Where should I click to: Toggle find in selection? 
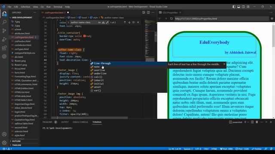click(134, 22)
